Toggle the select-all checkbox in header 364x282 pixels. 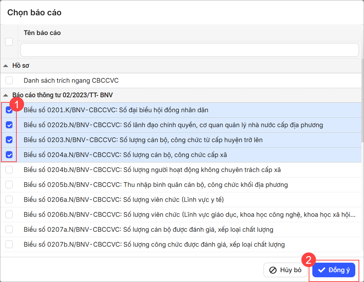tap(9, 42)
